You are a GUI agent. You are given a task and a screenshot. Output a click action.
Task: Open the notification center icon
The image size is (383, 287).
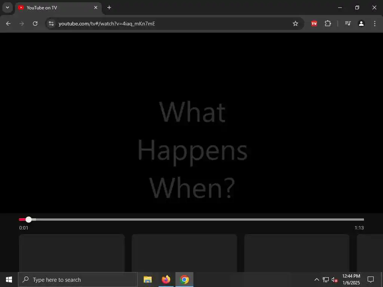click(x=371, y=280)
